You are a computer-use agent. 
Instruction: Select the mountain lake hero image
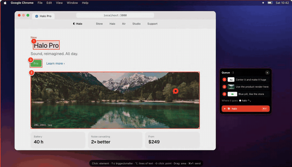pyautogui.click(x=115, y=100)
